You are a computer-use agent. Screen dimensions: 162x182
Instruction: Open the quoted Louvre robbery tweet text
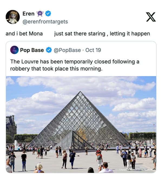(75, 65)
